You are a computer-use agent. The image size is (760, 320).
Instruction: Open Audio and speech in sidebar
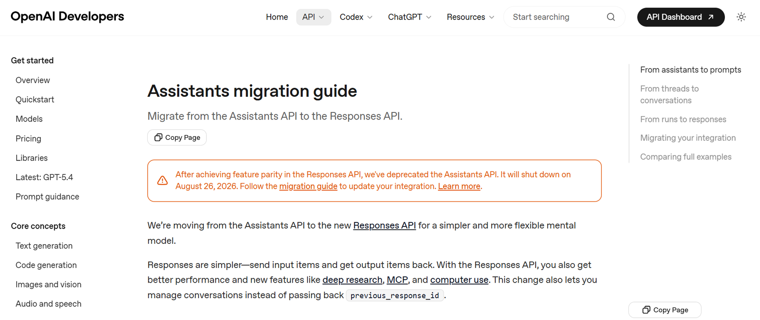point(48,304)
